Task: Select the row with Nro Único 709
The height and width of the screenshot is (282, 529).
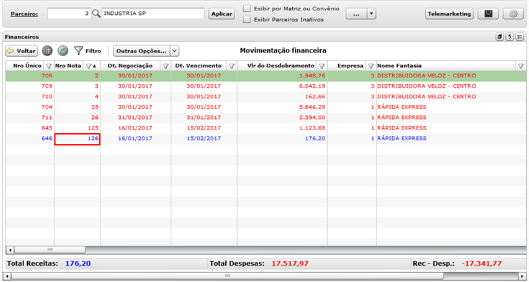Action: tap(266, 86)
